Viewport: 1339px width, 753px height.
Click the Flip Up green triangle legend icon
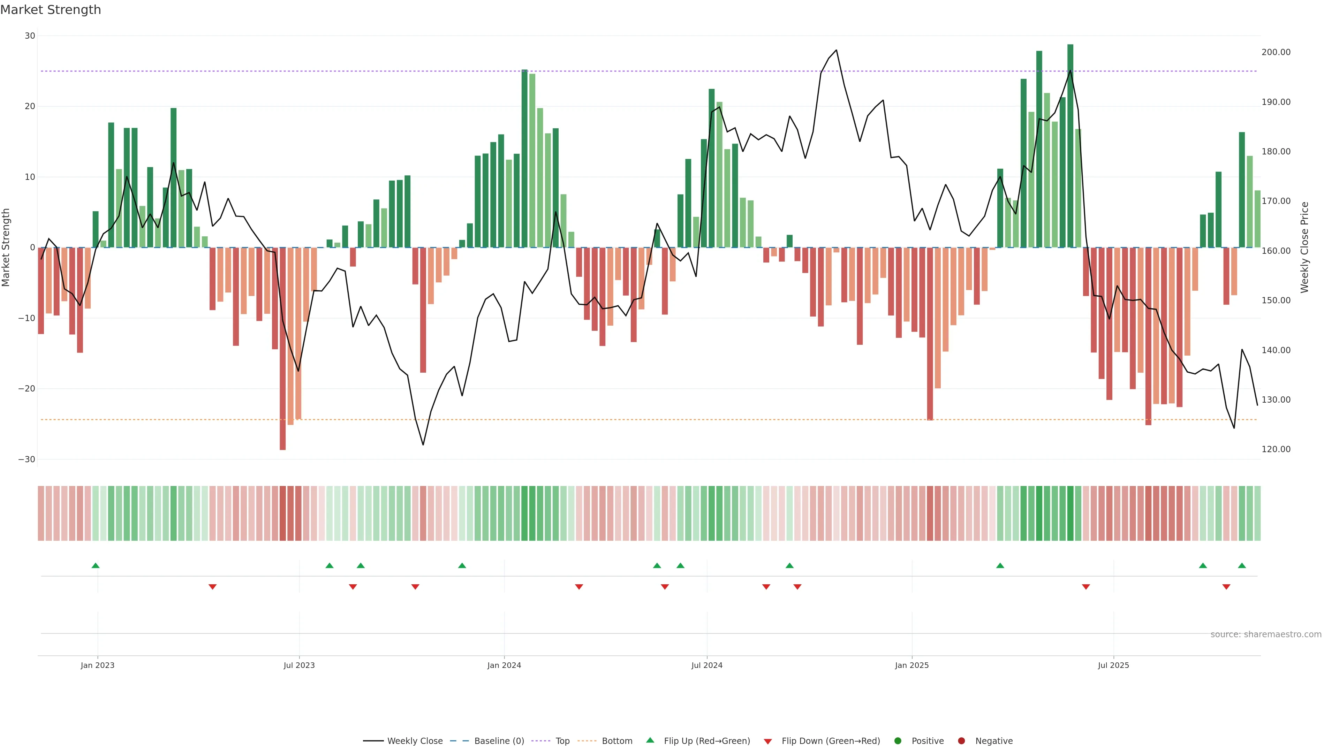pyautogui.click(x=650, y=740)
